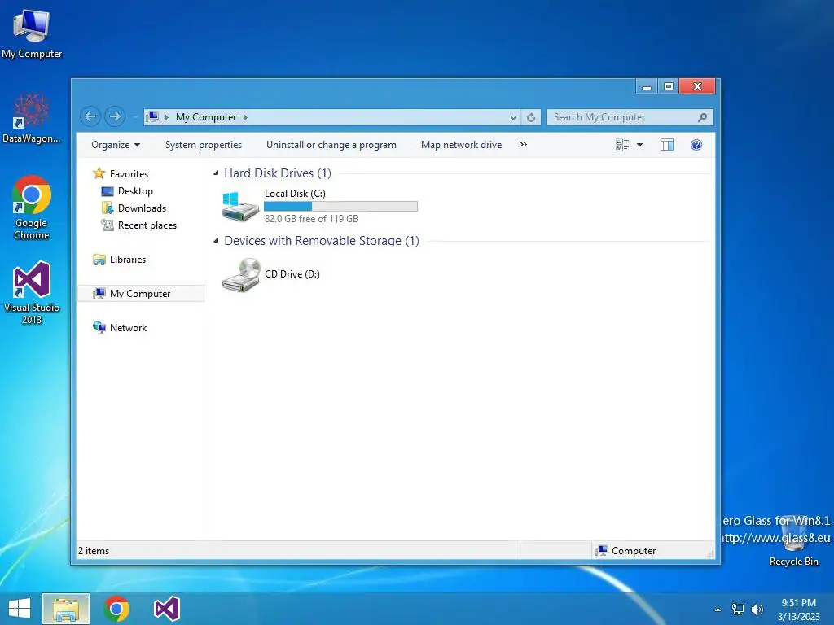
Task: Click Map network drive
Action: click(x=461, y=145)
